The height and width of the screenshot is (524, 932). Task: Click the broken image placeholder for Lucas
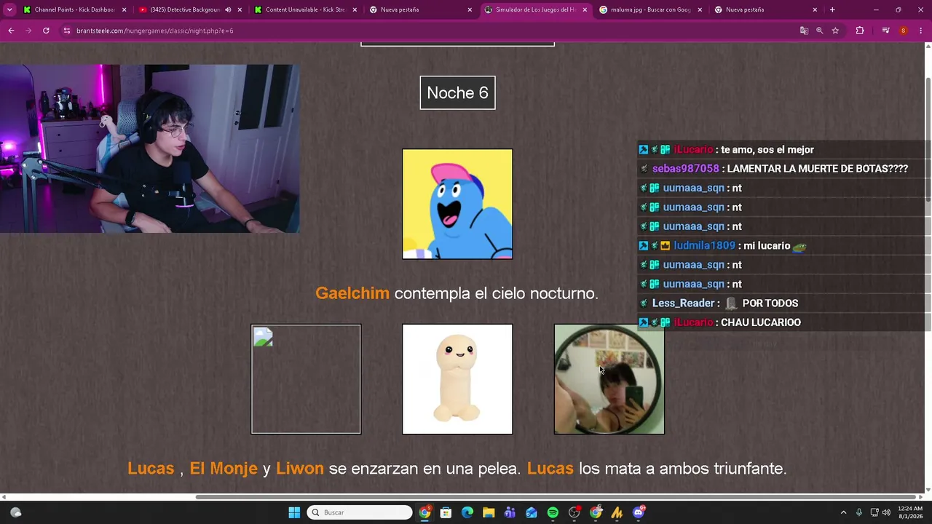[x=306, y=379]
